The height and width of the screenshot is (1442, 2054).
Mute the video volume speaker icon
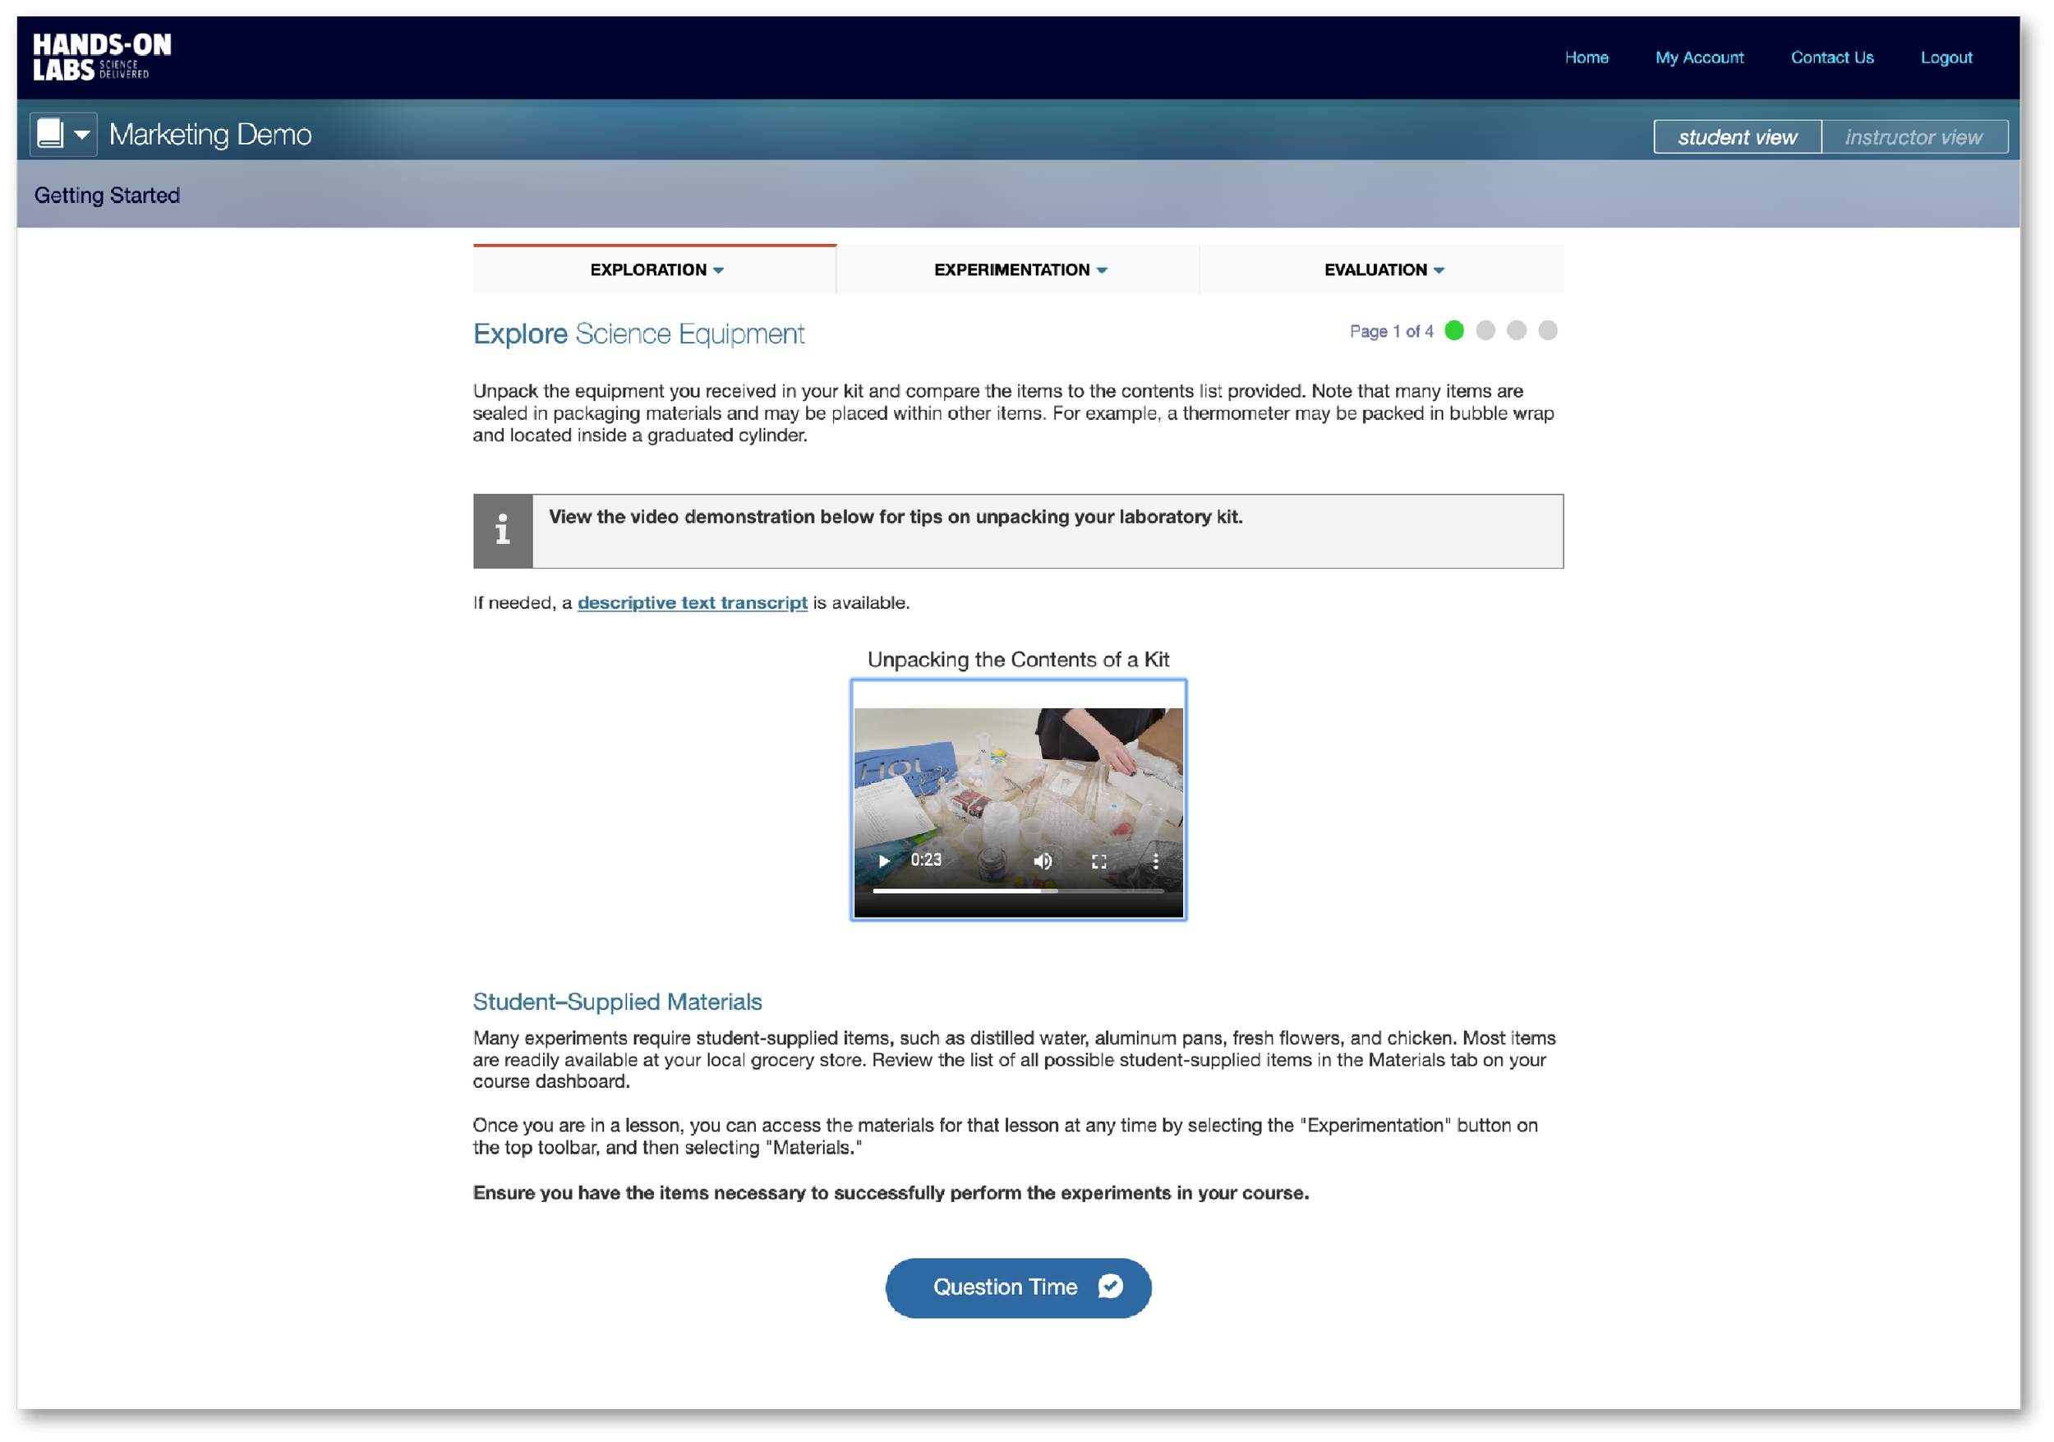pyautogui.click(x=1043, y=860)
